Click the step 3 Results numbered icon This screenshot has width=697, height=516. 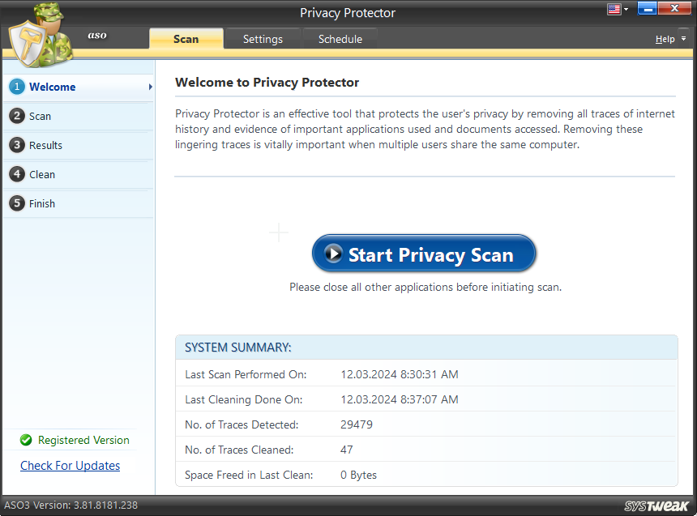tap(17, 145)
